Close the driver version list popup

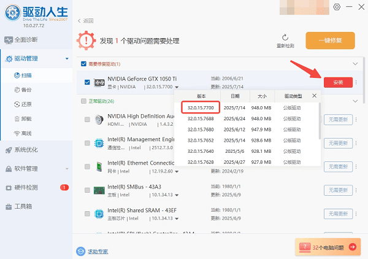pos(315,96)
